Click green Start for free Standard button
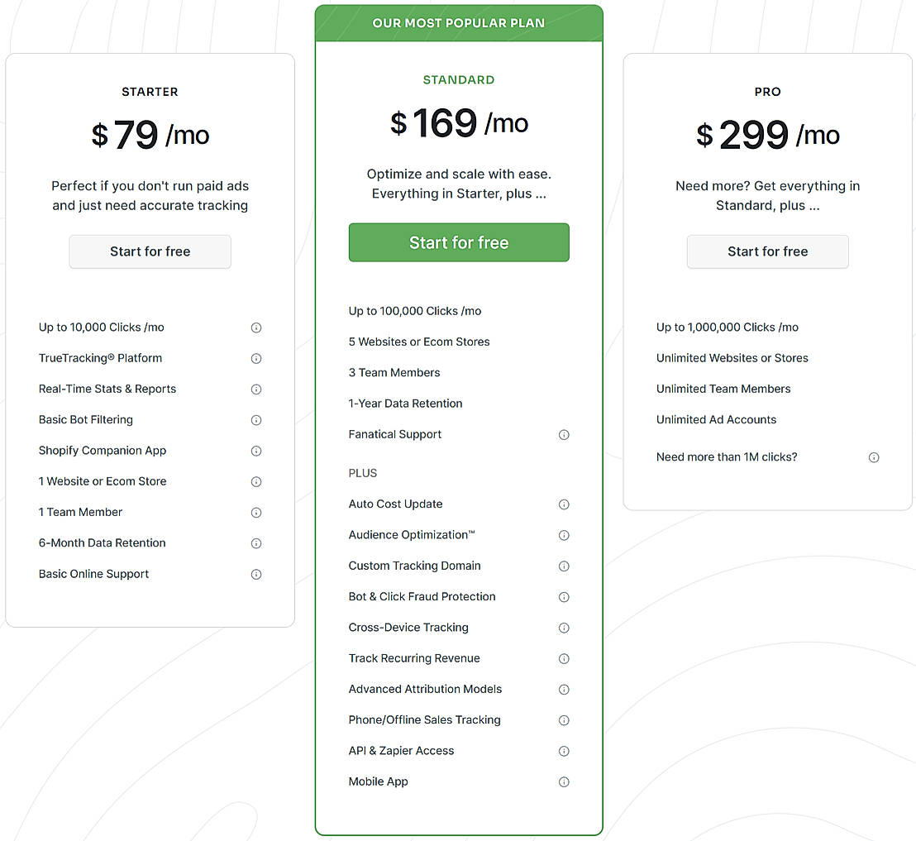 [x=459, y=242]
